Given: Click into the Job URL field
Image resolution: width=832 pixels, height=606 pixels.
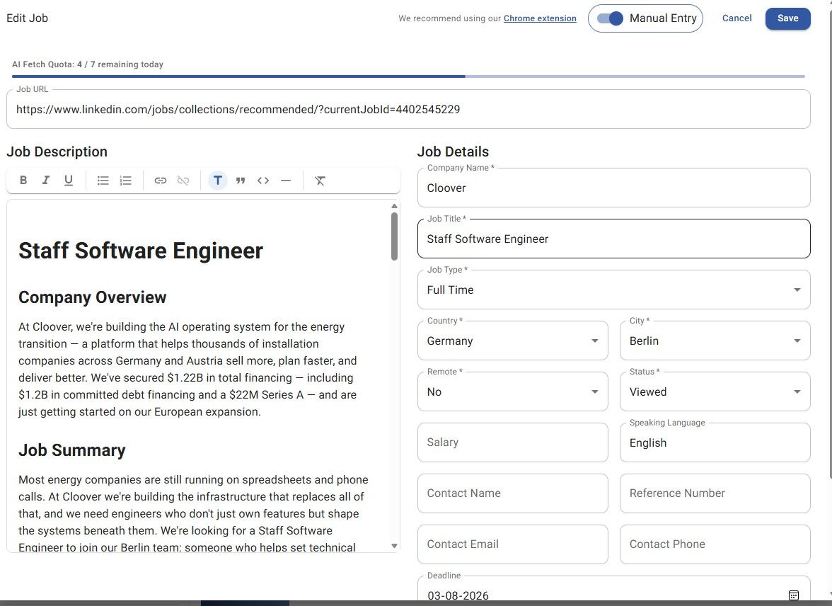Looking at the screenshot, I should 408,110.
